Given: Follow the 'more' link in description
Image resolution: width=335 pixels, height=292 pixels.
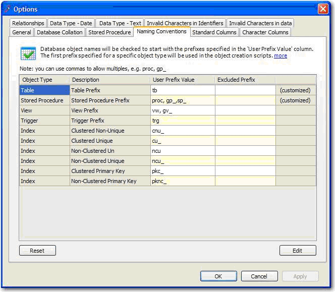Looking at the screenshot, I should [281, 55].
